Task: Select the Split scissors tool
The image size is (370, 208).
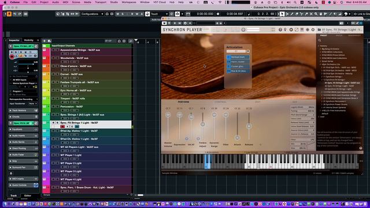Action: [x=301, y=14]
